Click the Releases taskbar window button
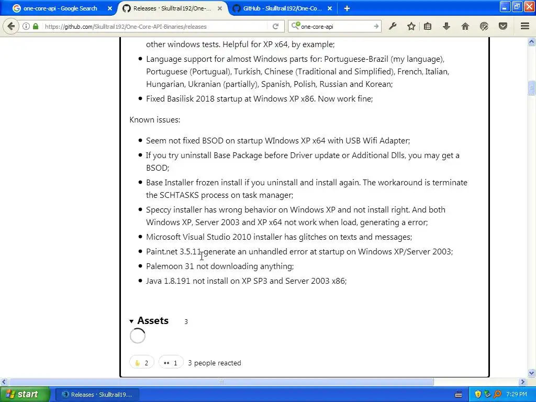Image resolution: width=536 pixels, height=402 pixels. point(97,395)
